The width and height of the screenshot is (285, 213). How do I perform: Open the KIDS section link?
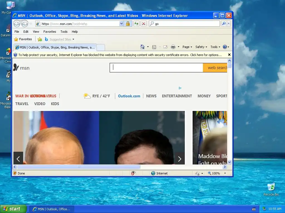pyautogui.click(x=55, y=104)
